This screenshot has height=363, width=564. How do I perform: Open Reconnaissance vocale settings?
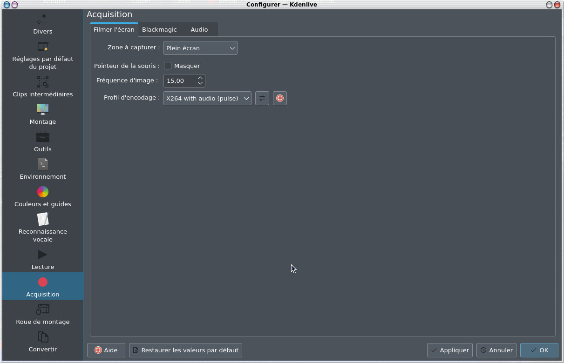(43, 228)
